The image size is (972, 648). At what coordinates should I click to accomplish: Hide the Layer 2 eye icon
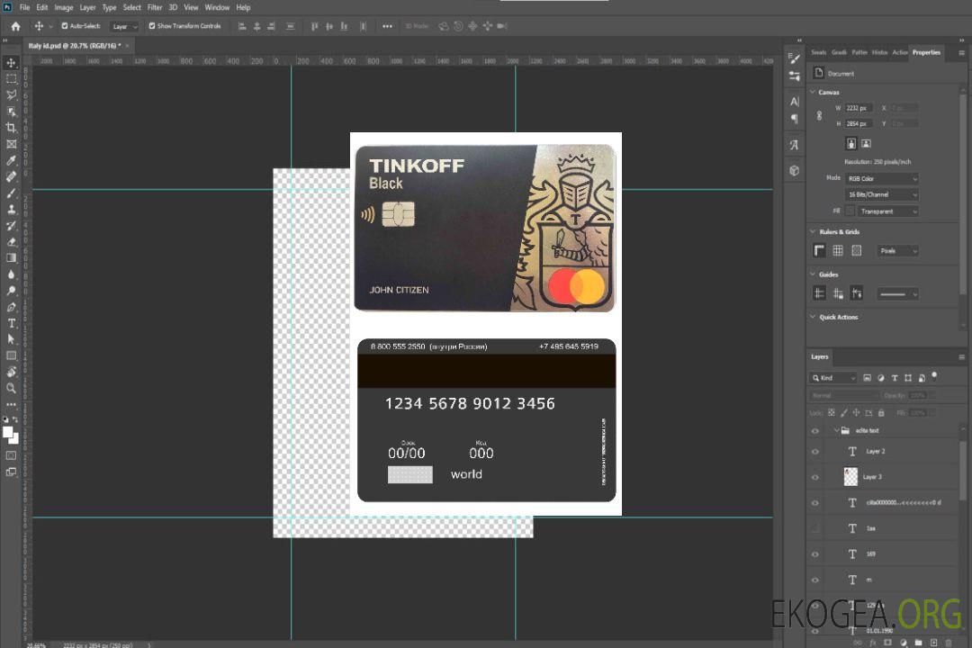[815, 452]
